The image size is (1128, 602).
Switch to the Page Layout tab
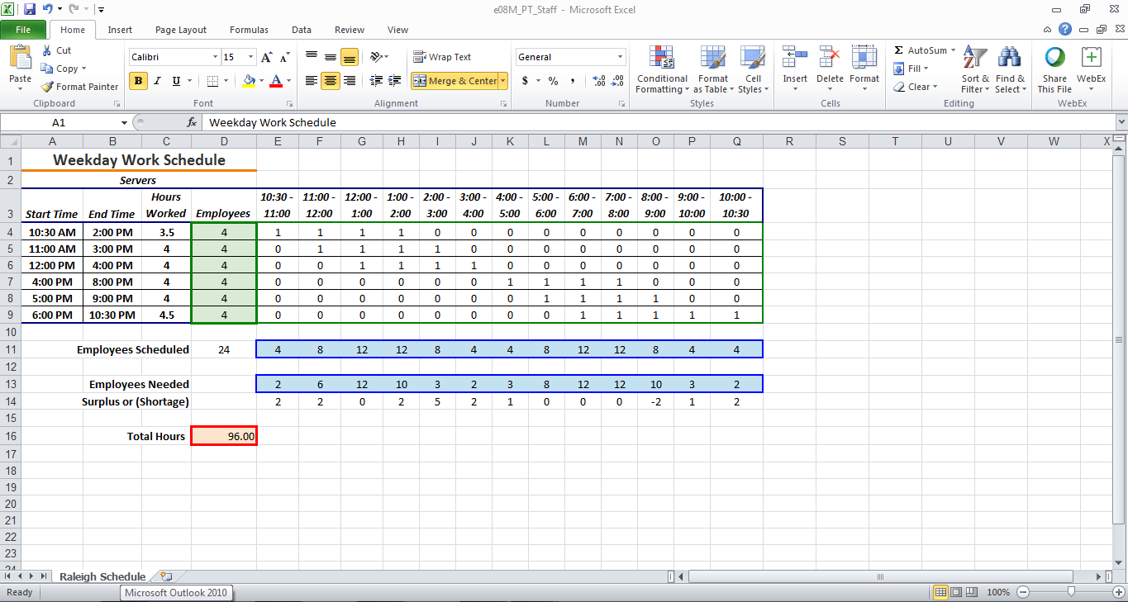[181, 30]
